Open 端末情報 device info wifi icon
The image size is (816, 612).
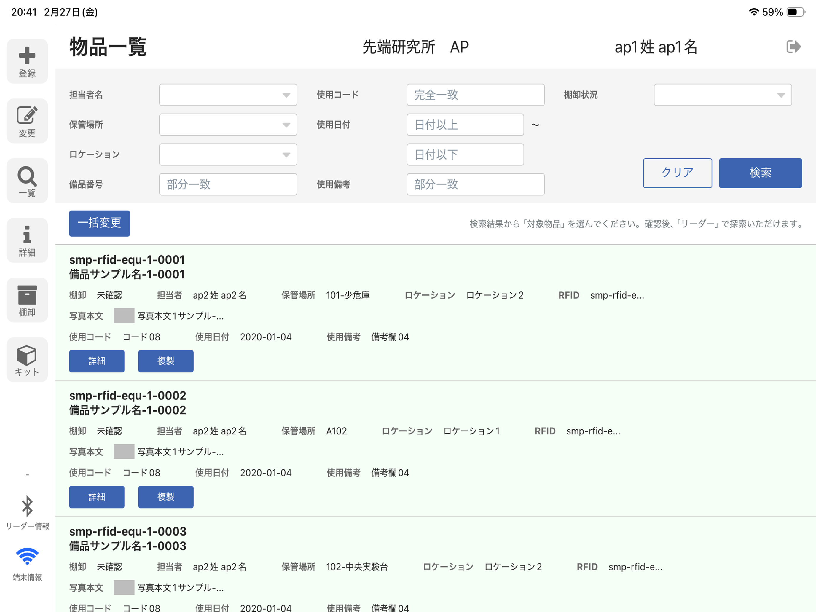[x=27, y=565]
